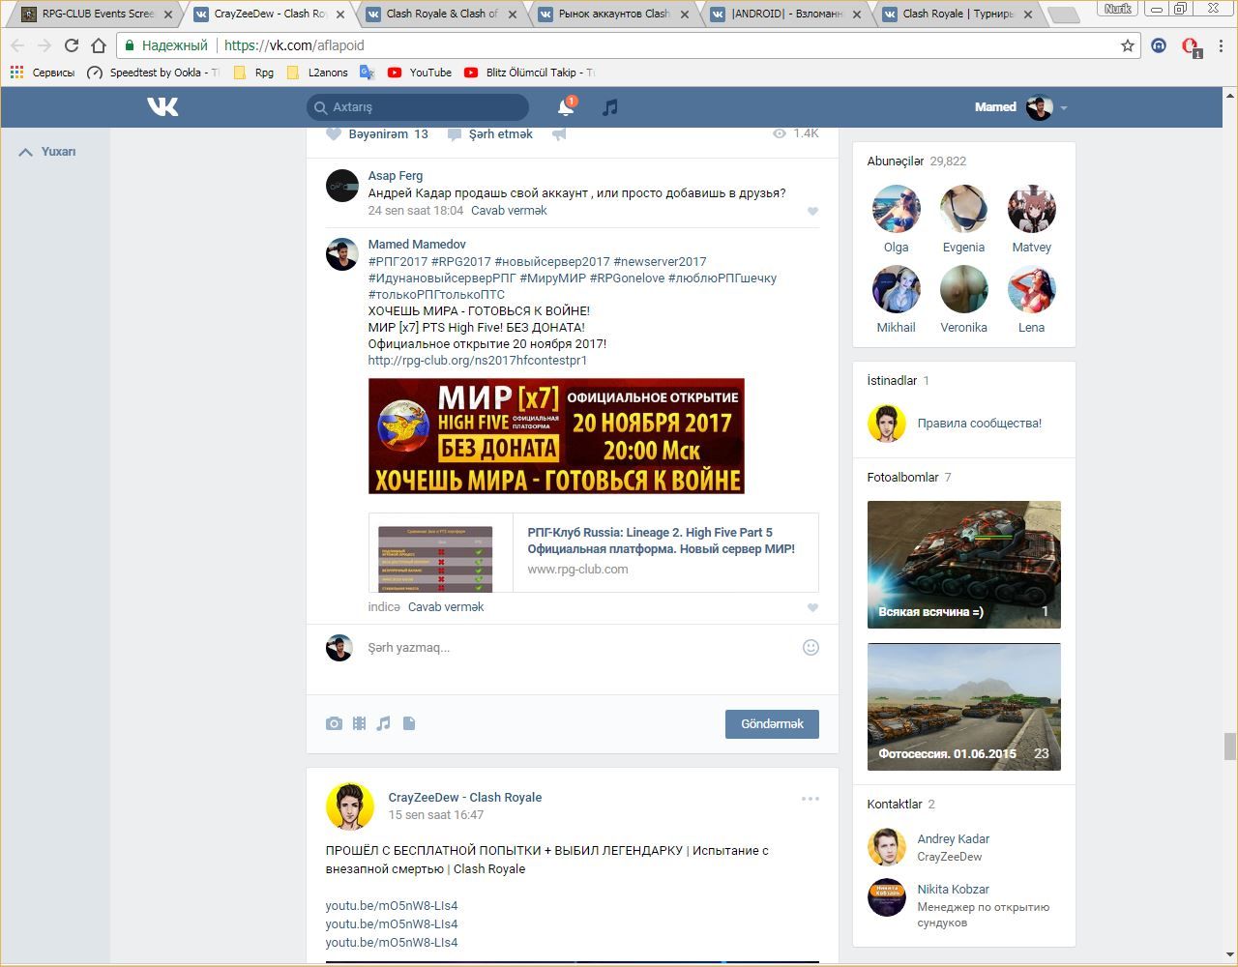Open Blitz Ölümcül Takip bookmark
Screen dimensions: 1238x967
tap(529, 73)
